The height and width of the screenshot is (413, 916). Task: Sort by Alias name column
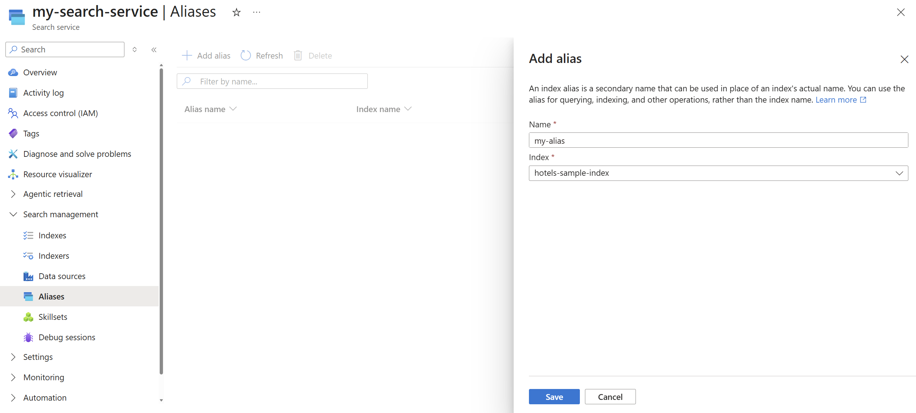[211, 109]
